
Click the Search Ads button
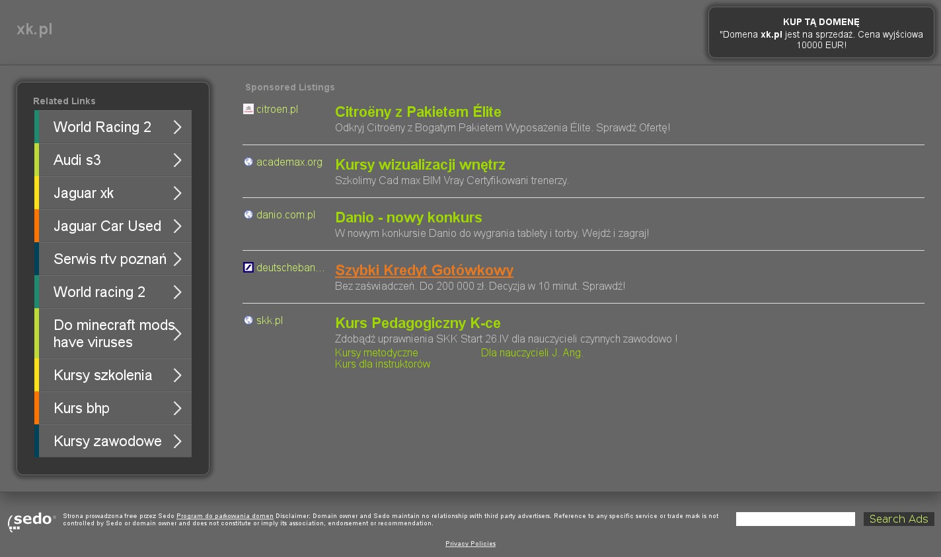click(899, 519)
